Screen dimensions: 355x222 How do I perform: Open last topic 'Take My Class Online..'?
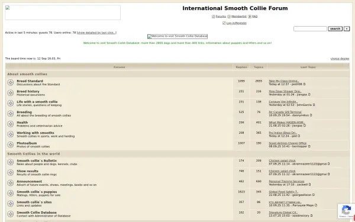pos(284,81)
